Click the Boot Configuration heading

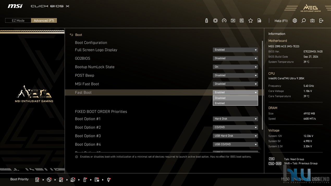coord(91,43)
